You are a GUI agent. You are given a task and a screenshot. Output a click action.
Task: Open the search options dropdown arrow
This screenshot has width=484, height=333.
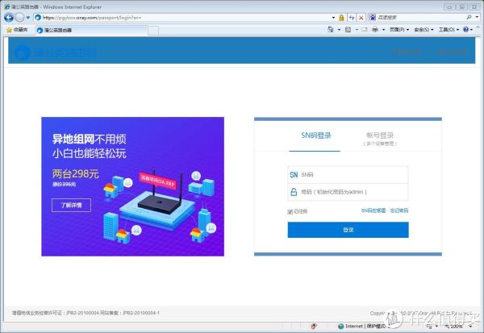click(477, 17)
